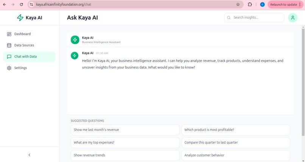Click Business Intelligence Assistant subtitle
Screen dimensions: 305x162
point(101,42)
